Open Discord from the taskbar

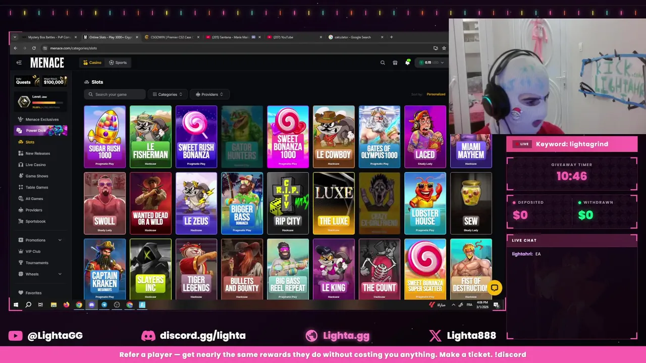tap(91, 305)
